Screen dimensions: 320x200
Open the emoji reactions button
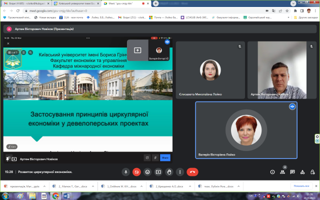(147, 171)
